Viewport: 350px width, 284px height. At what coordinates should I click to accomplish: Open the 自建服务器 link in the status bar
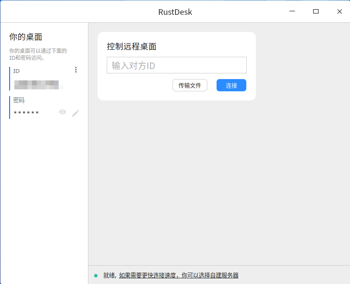[x=178, y=275]
